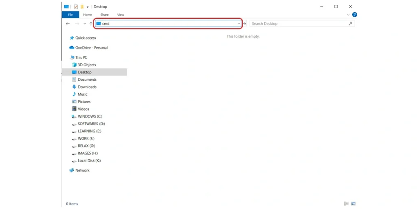This screenshot has height=209, width=419.
Task: Open Customize Quick Access Toolbar dropdown
Action: 88,7
